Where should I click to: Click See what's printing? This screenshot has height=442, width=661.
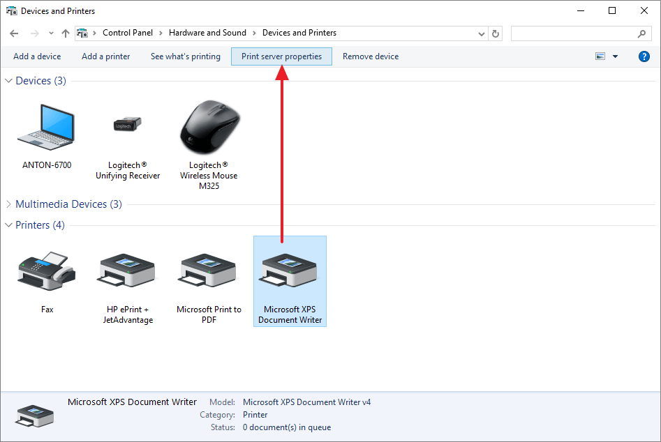tap(186, 56)
